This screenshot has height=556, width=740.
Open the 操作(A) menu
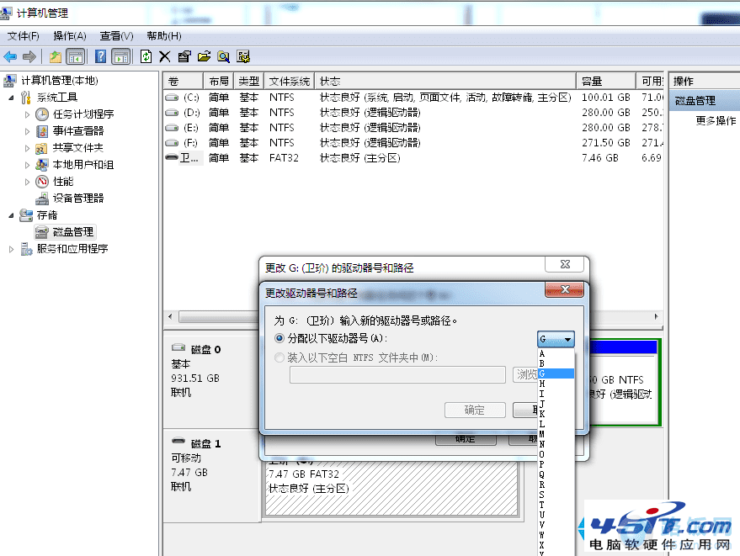point(69,36)
